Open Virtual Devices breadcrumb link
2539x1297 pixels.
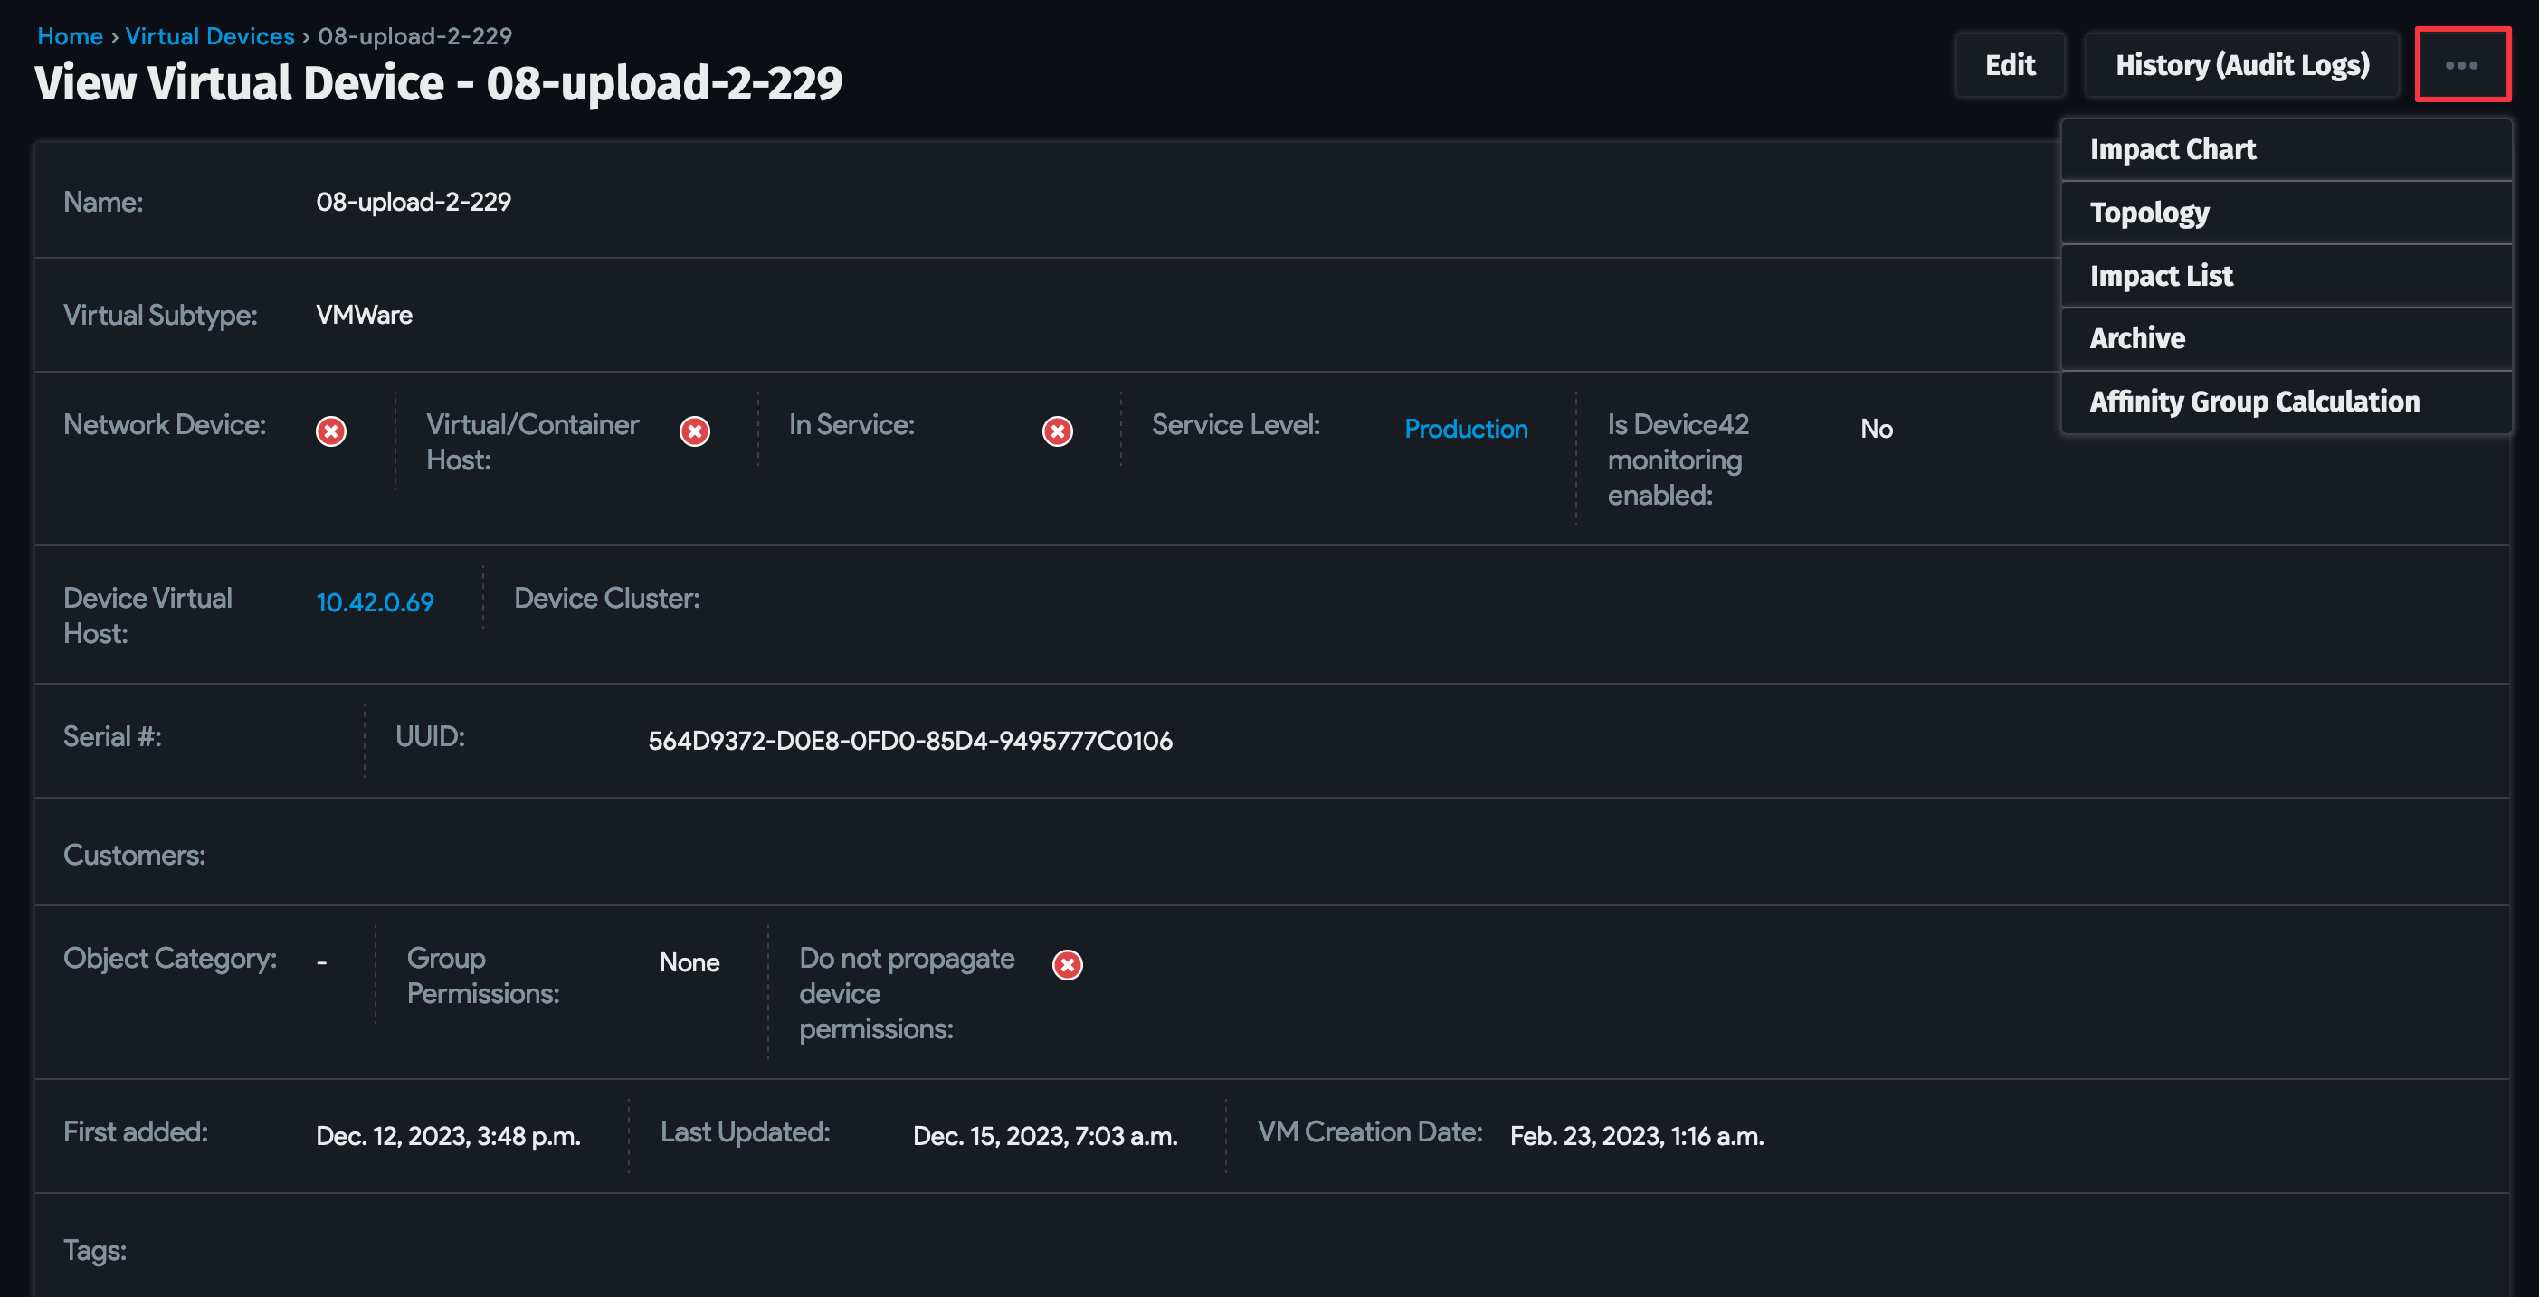click(210, 35)
